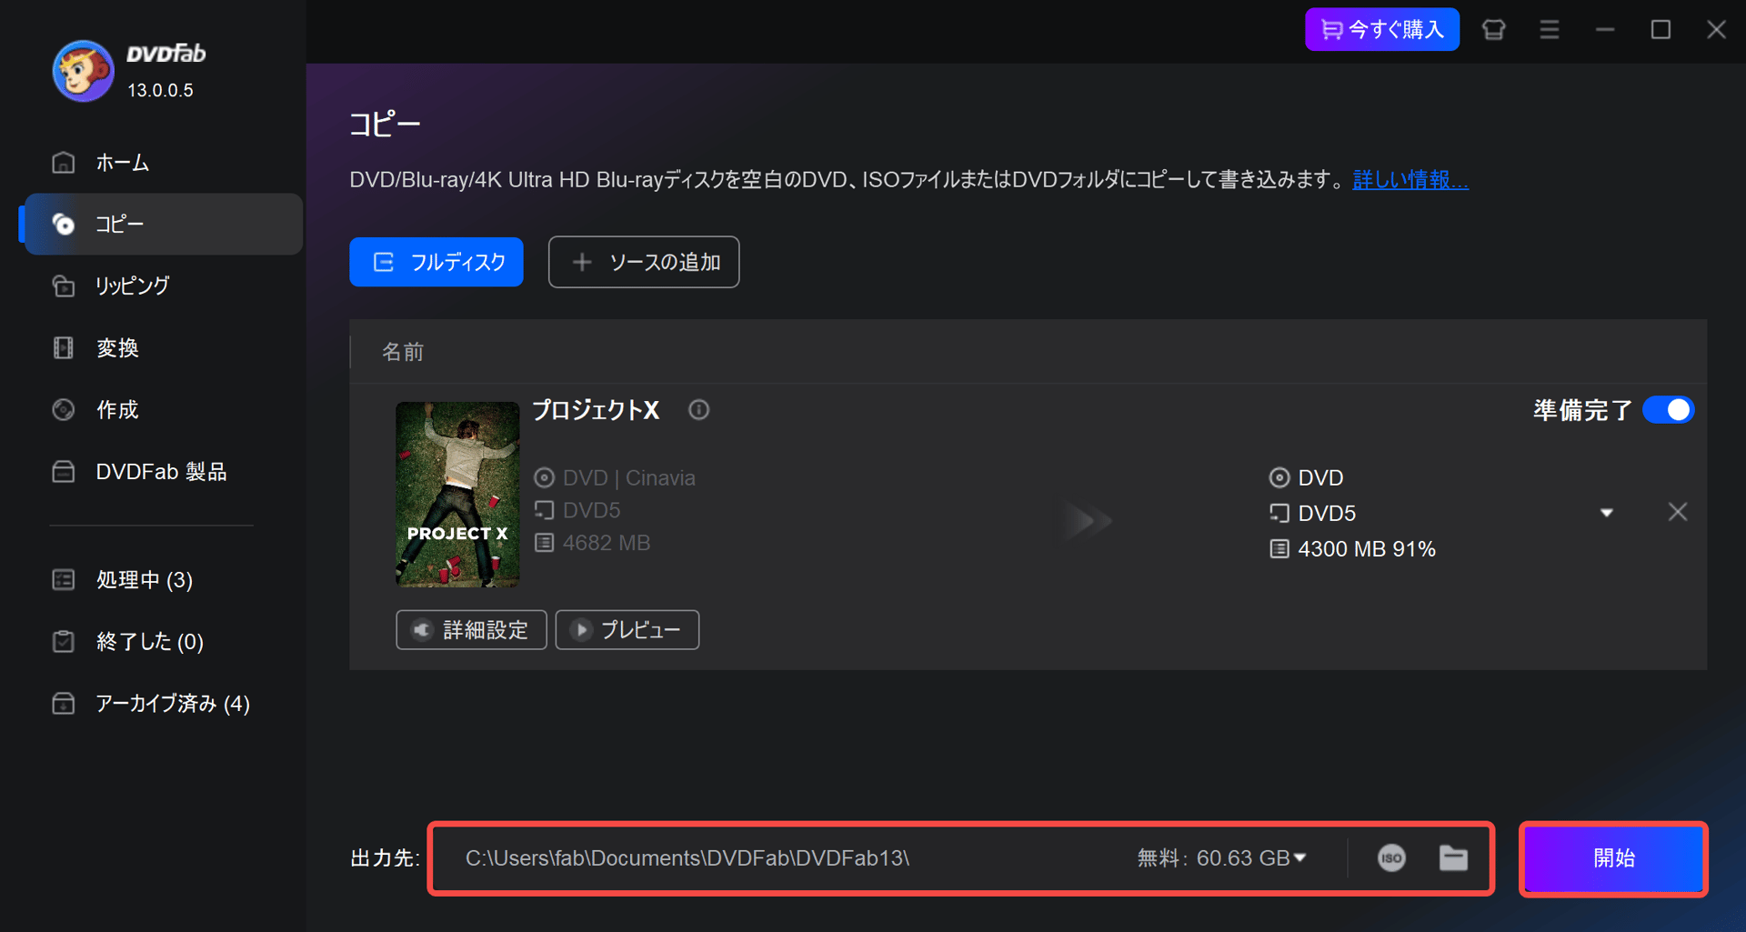Click the folder browse icon

[1453, 857]
